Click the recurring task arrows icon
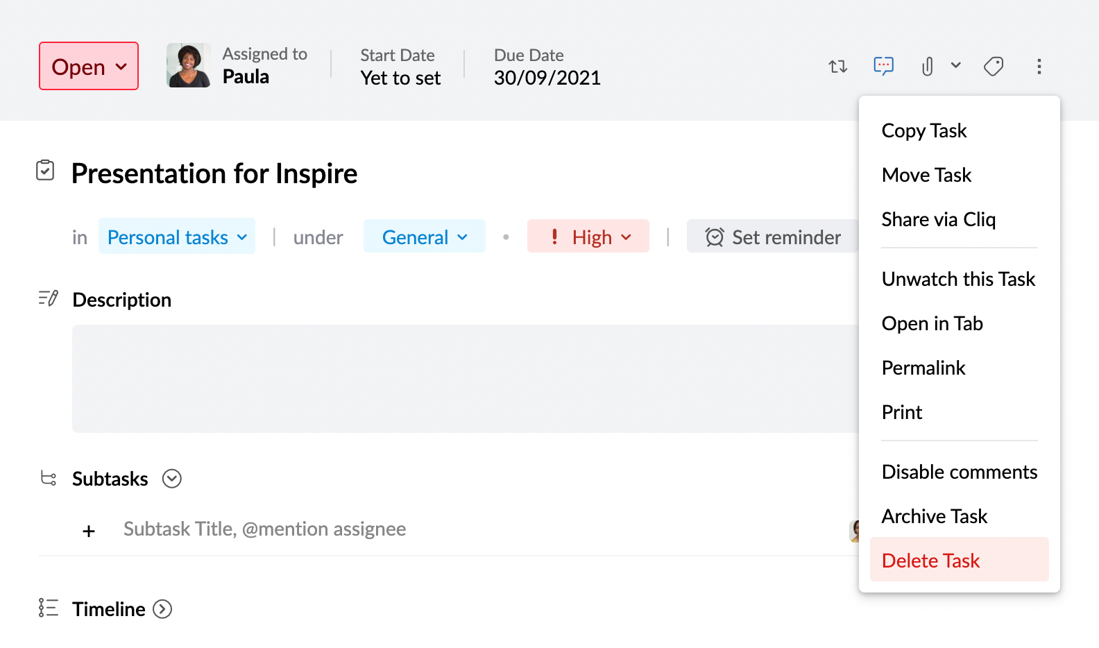 pyautogui.click(x=837, y=67)
